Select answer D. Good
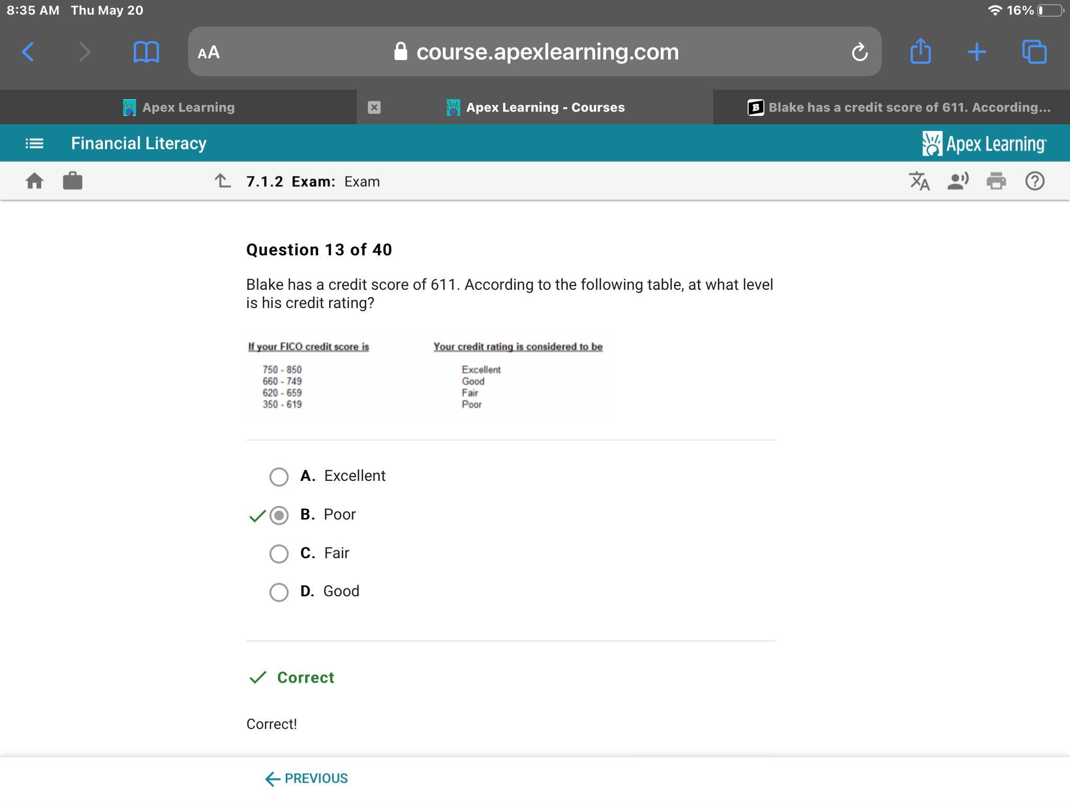Viewport: 1070px width, 802px height. pyautogui.click(x=279, y=592)
